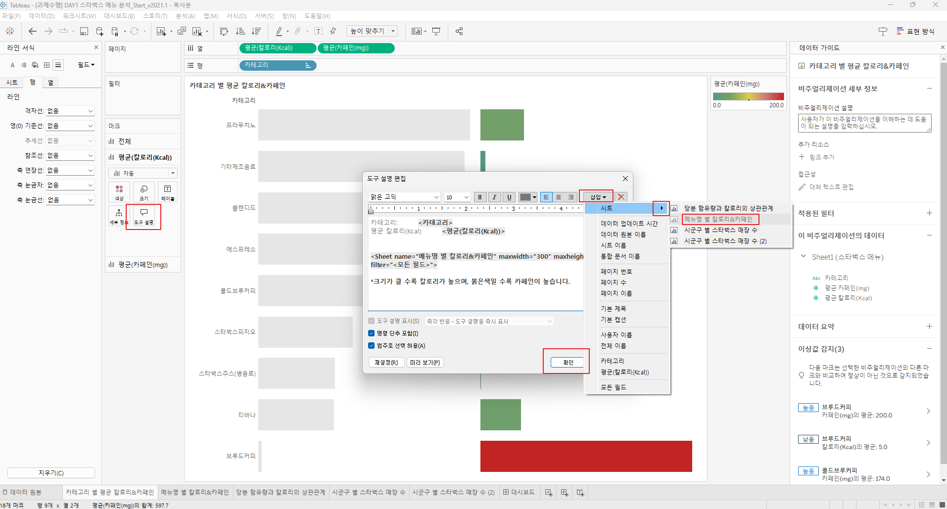Image resolution: width=947 pixels, height=509 pixels.
Task: Open the text color swatch in tooltip editor
Action: 528,197
